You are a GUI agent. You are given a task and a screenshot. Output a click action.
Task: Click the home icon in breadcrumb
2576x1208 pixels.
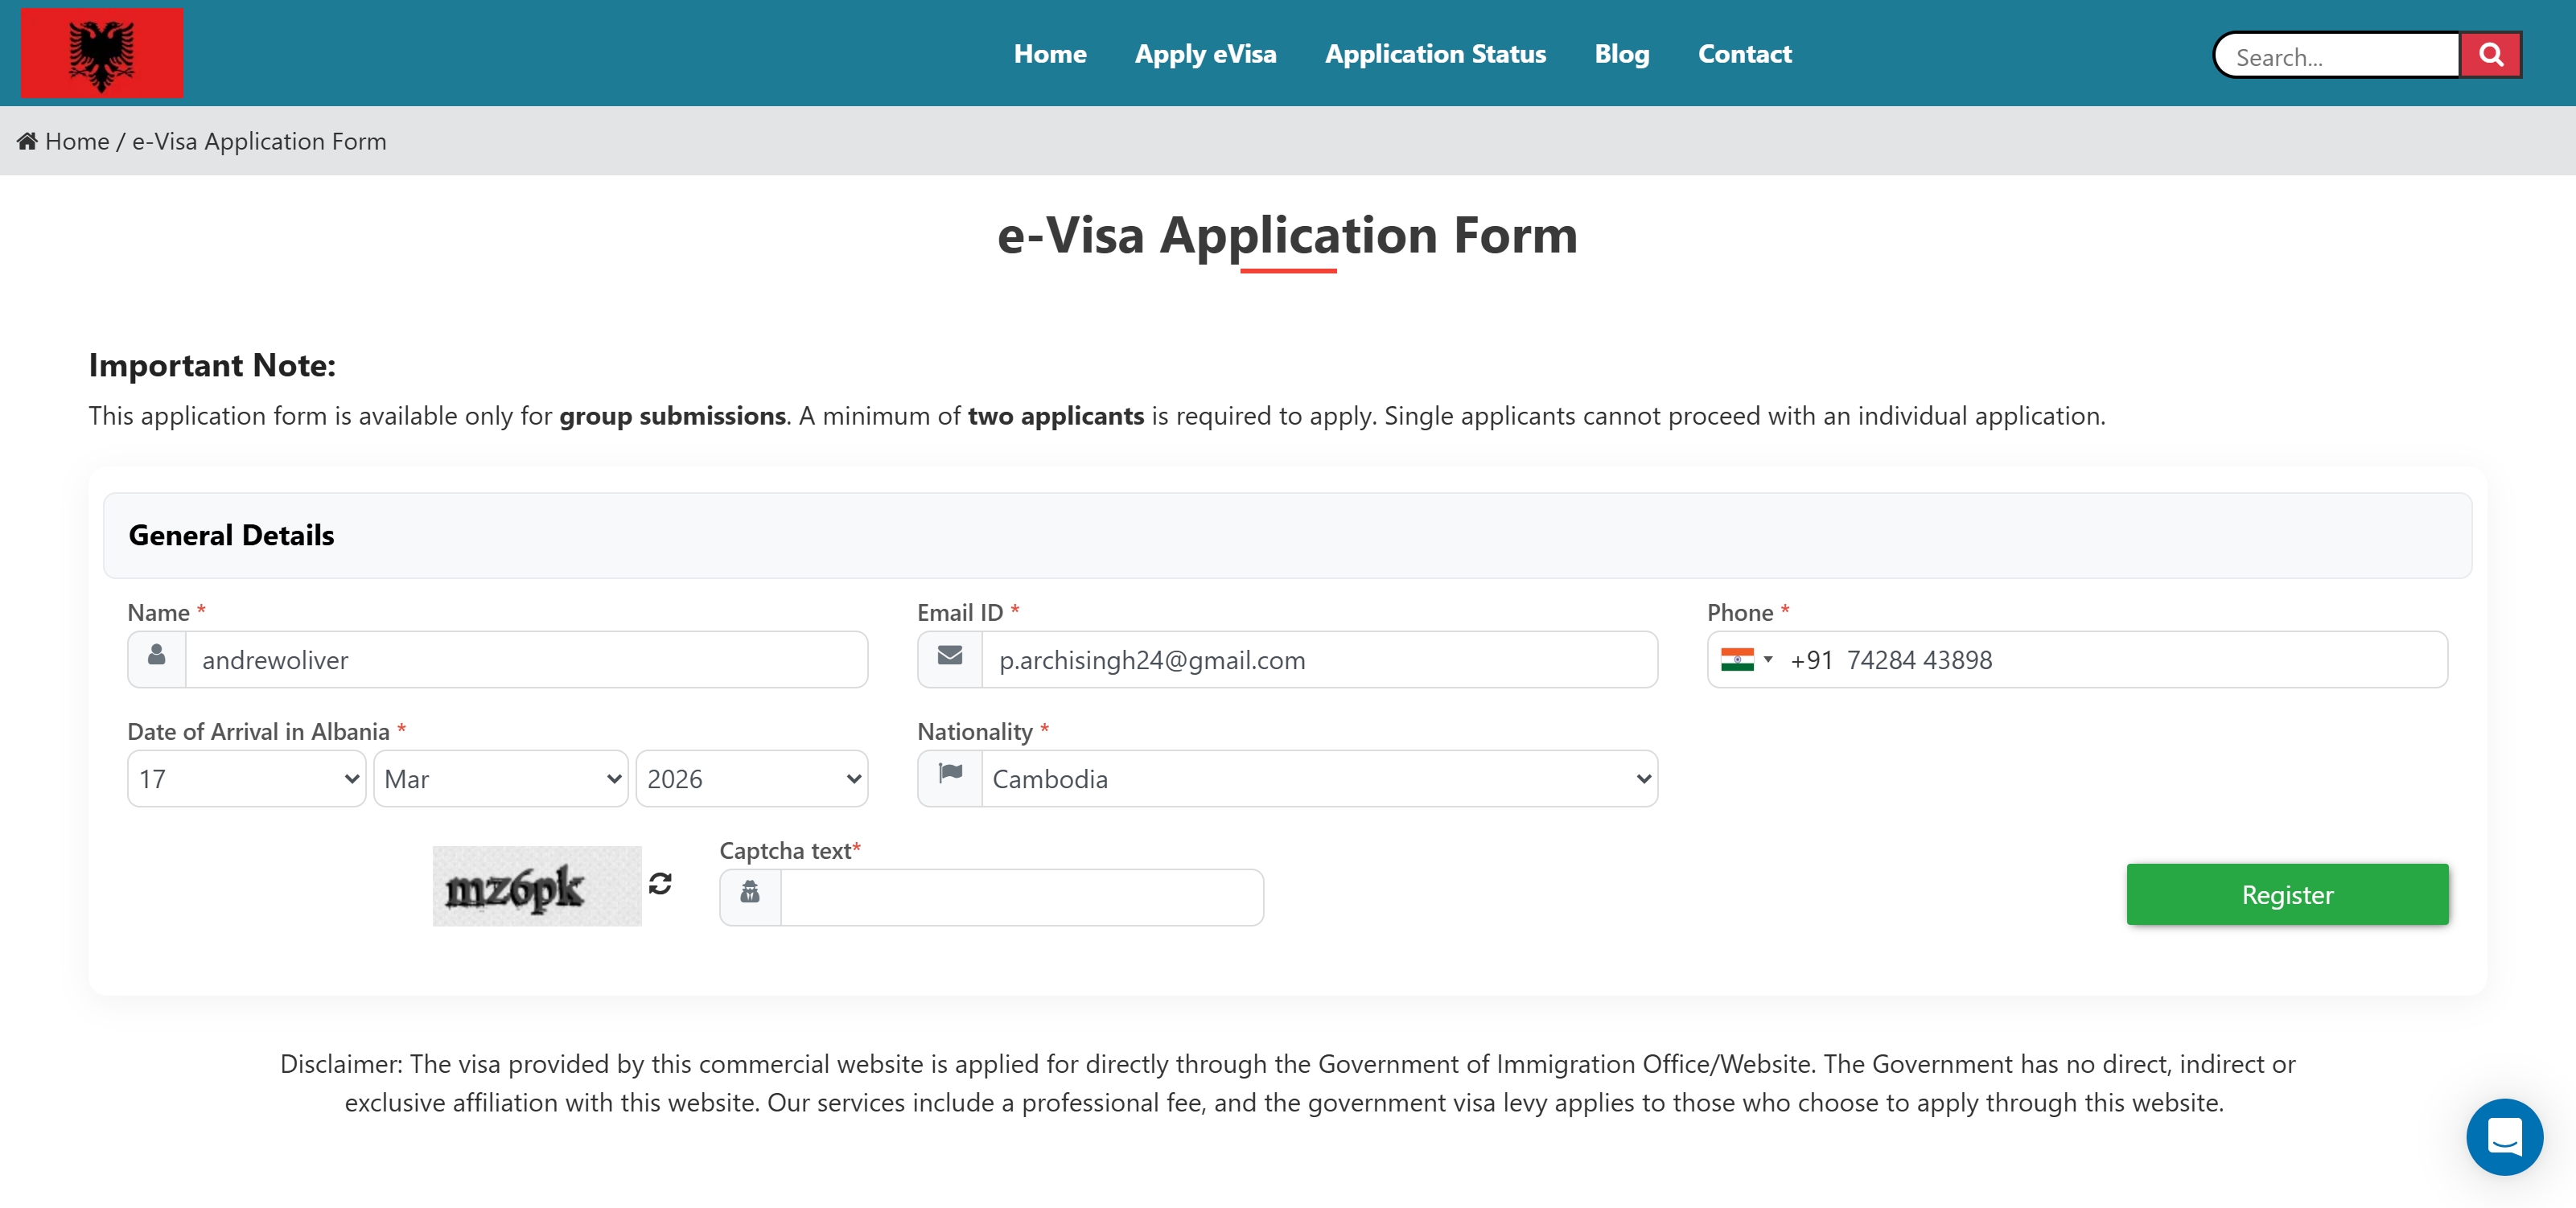point(27,141)
